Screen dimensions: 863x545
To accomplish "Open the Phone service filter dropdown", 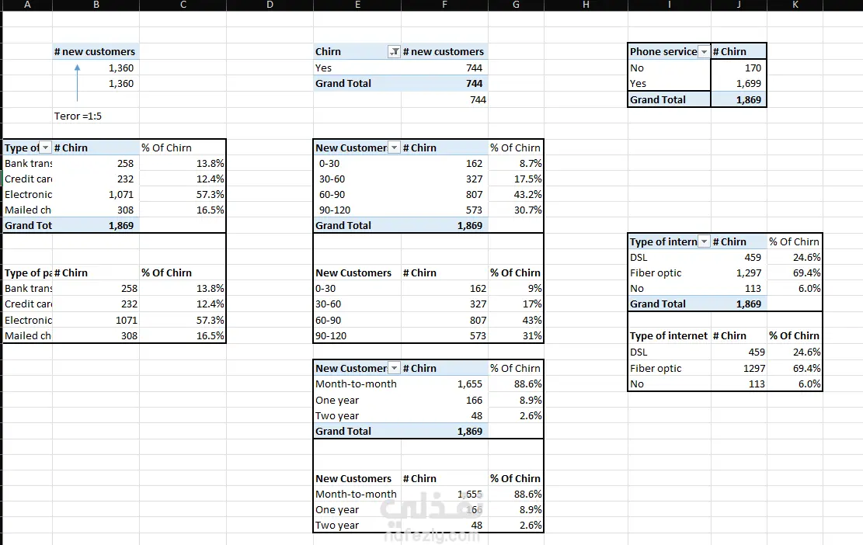I will (x=704, y=52).
